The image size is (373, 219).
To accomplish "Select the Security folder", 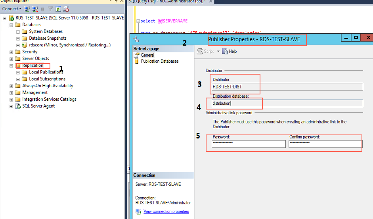I will click(x=30, y=52).
